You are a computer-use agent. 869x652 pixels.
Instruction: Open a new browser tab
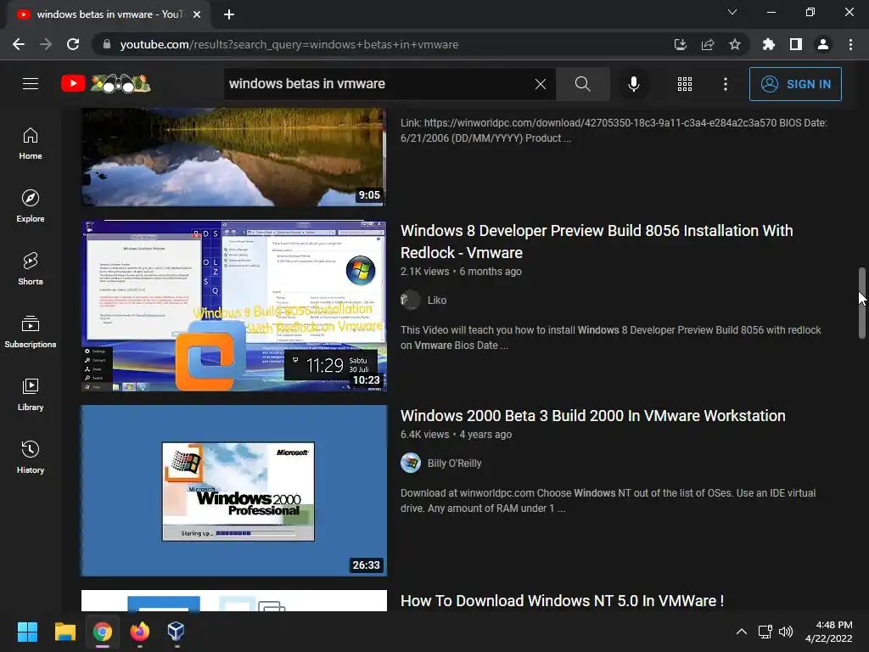pos(229,14)
